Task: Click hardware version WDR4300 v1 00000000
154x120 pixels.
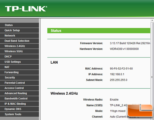Action: coord(124,49)
